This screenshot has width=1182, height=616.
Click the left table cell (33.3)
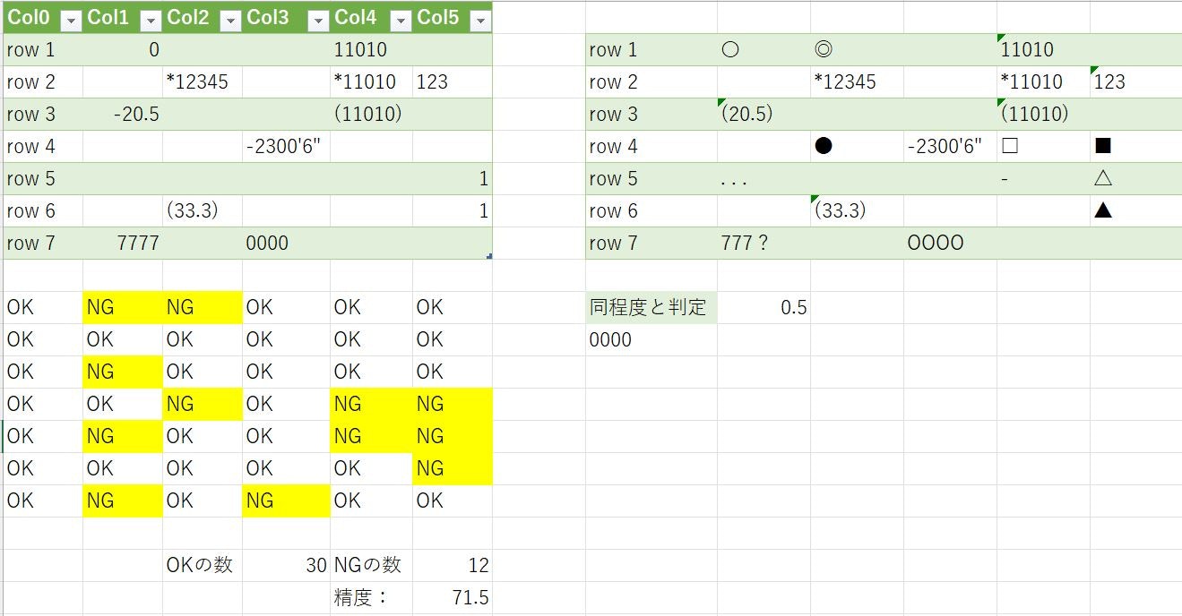pyautogui.click(x=203, y=210)
